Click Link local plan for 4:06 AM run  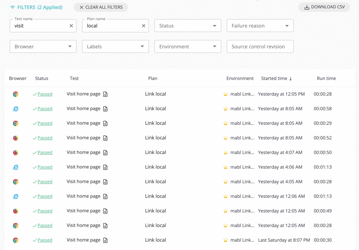[155, 167]
